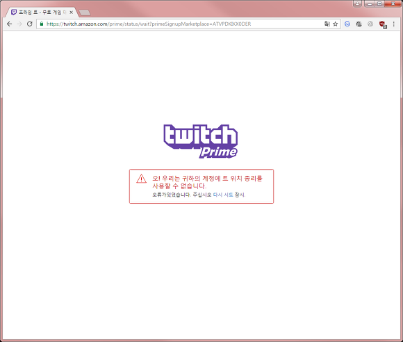Open the Chrome three-dot menu
This screenshot has height=342, width=403.
(x=394, y=24)
